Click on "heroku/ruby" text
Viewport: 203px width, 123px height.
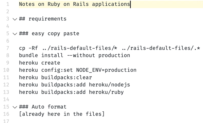(106, 92)
